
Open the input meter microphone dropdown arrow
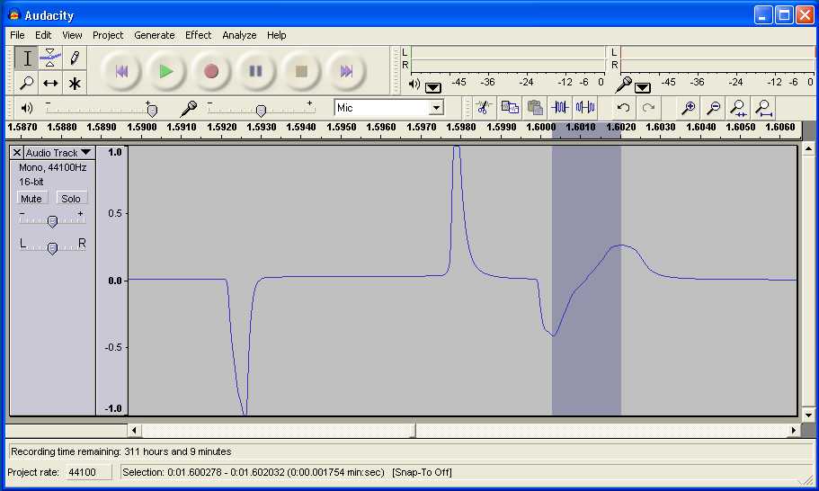pos(643,87)
